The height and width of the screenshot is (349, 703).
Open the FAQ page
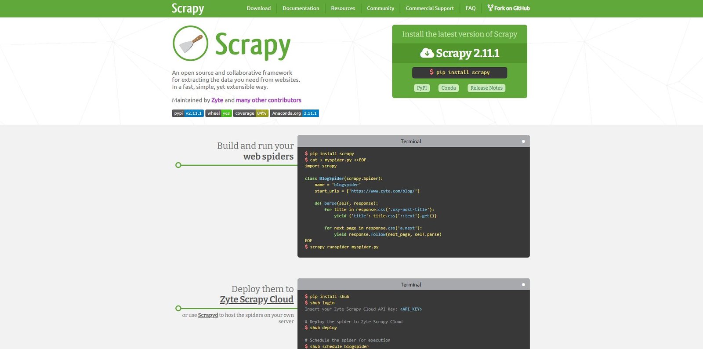click(x=471, y=8)
